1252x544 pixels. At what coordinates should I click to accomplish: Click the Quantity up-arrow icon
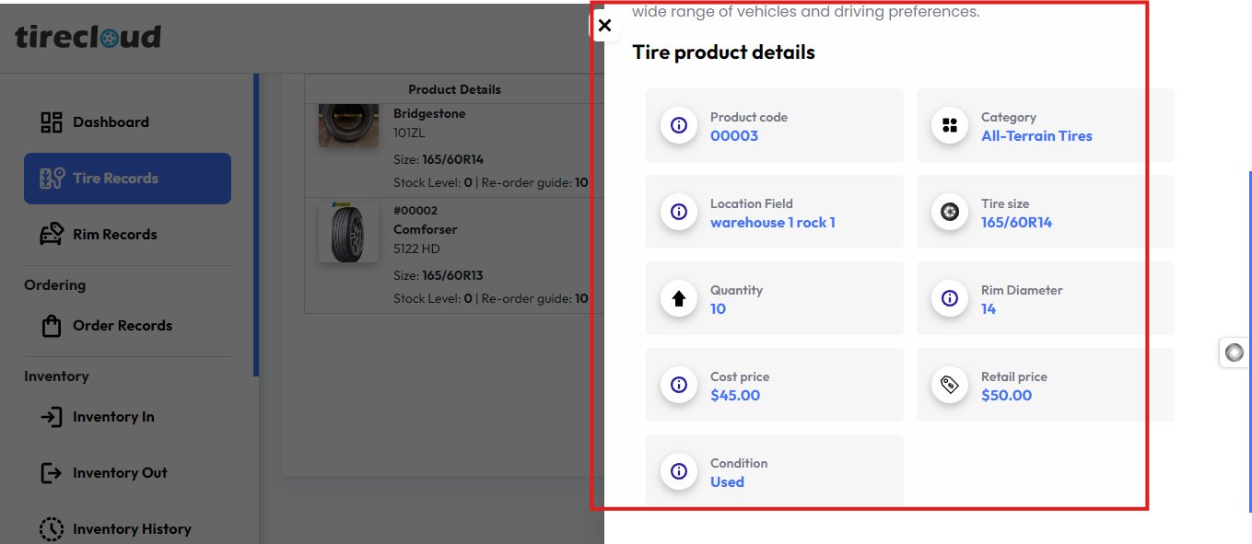coord(679,298)
